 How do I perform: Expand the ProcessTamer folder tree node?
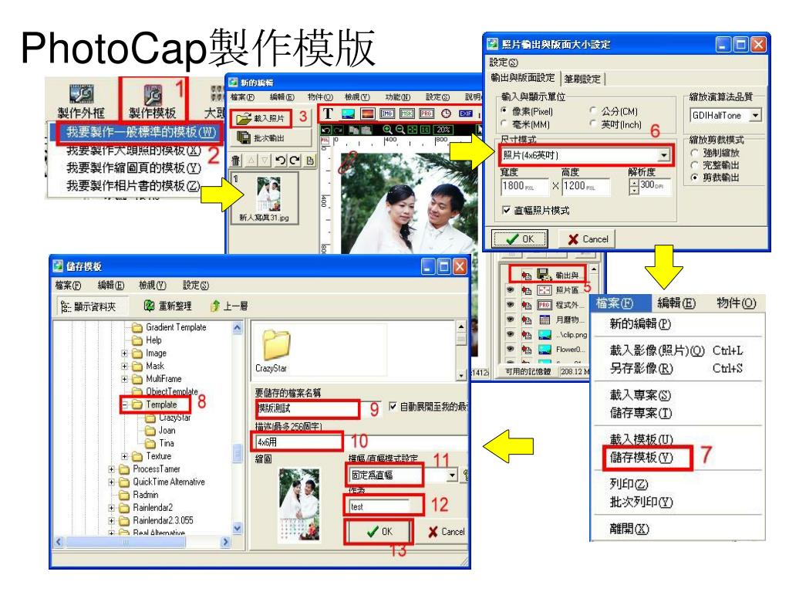(111, 469)
